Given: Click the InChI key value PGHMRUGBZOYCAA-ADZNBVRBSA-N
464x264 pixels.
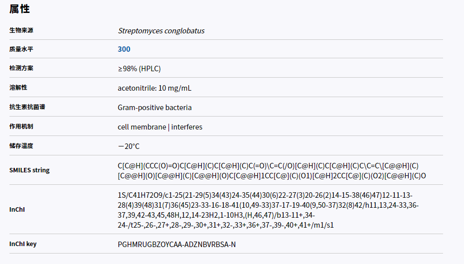Looking at the screenshot, I should (176, 245).
